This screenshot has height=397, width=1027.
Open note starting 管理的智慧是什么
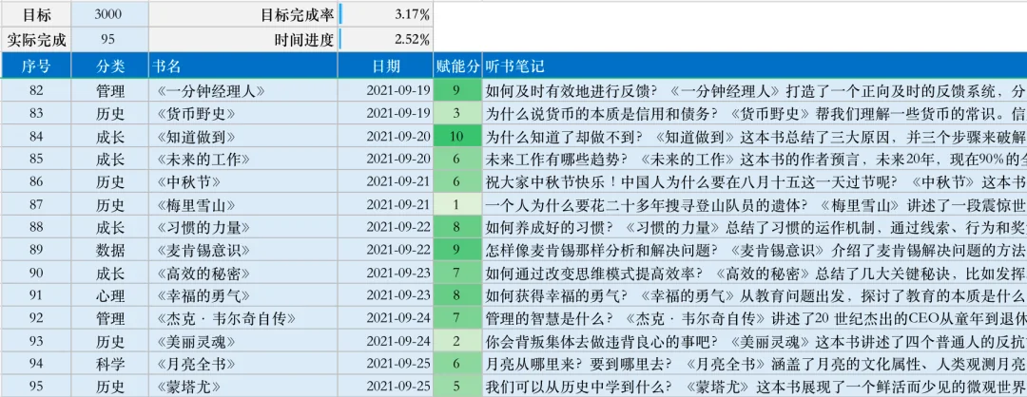tap(754, 318)
